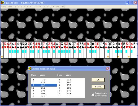Open the Suit menu

58,7
